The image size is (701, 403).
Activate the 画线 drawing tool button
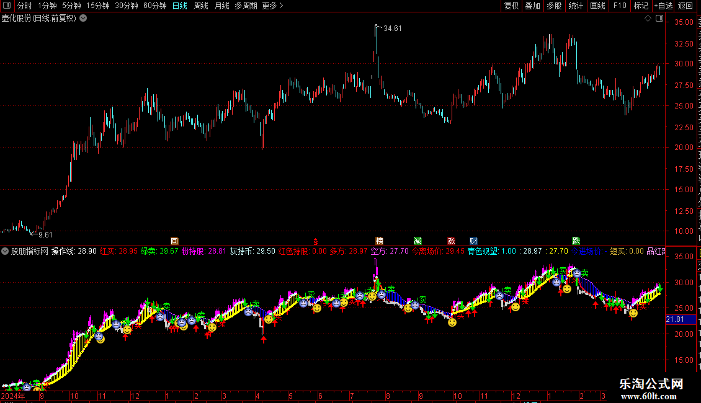point(597,6)
